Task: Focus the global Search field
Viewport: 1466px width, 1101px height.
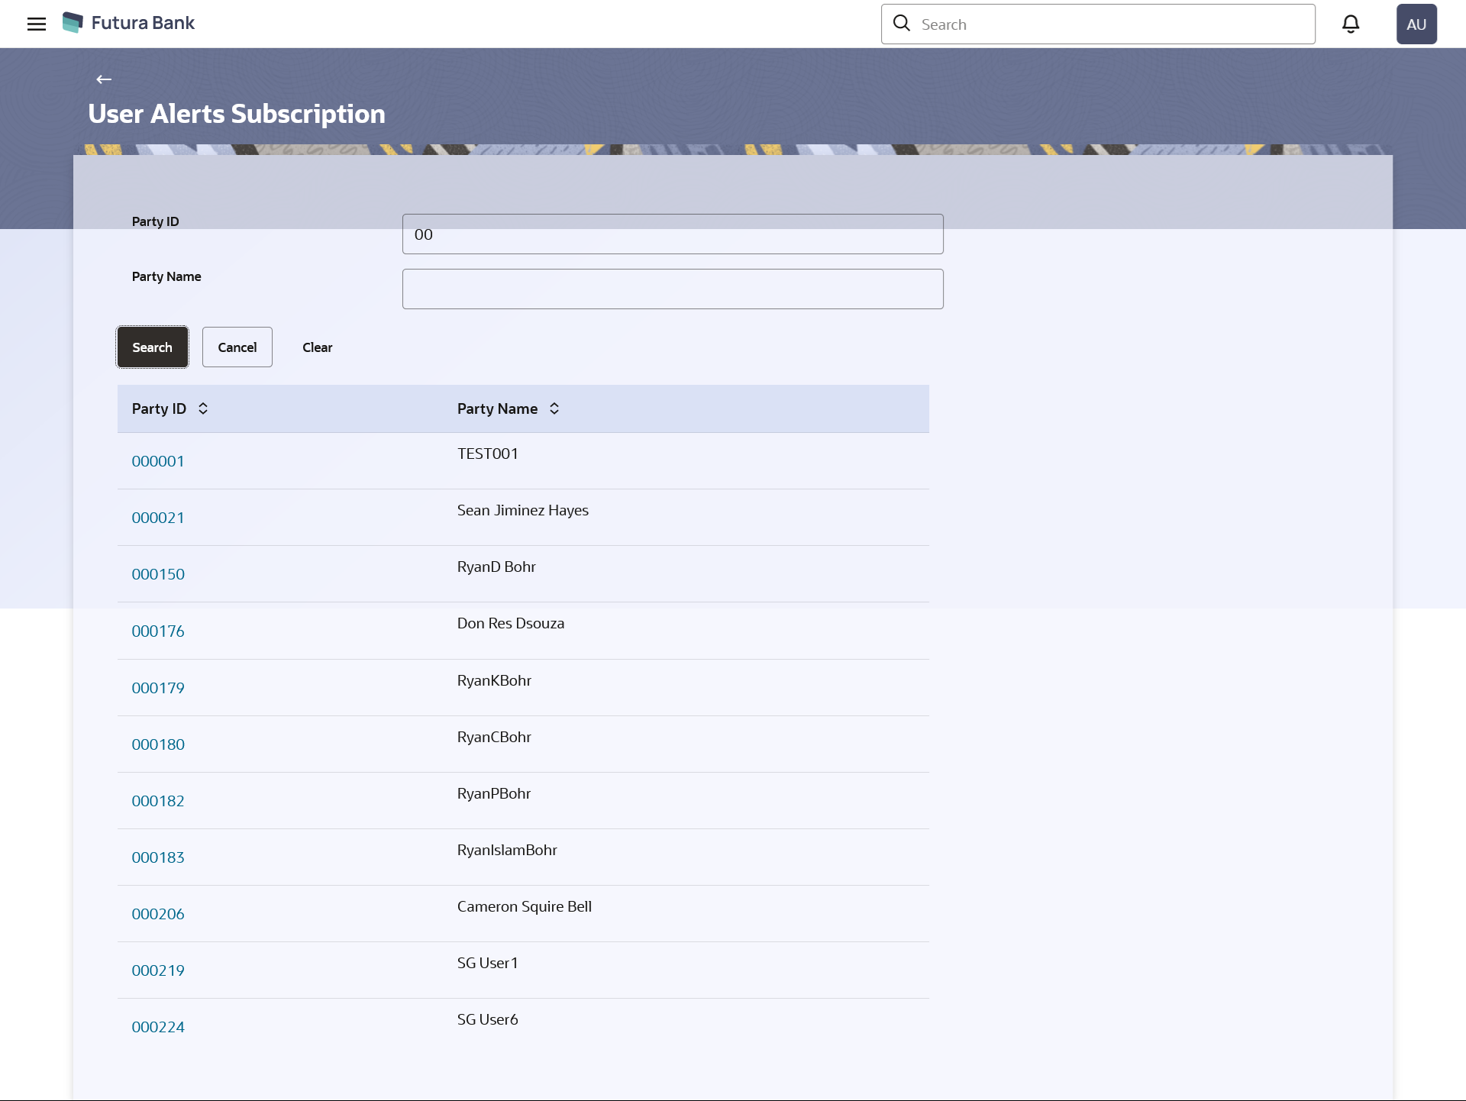Action: 1111,24
